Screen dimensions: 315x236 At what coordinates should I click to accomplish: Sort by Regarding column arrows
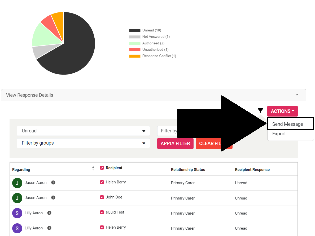93,168
